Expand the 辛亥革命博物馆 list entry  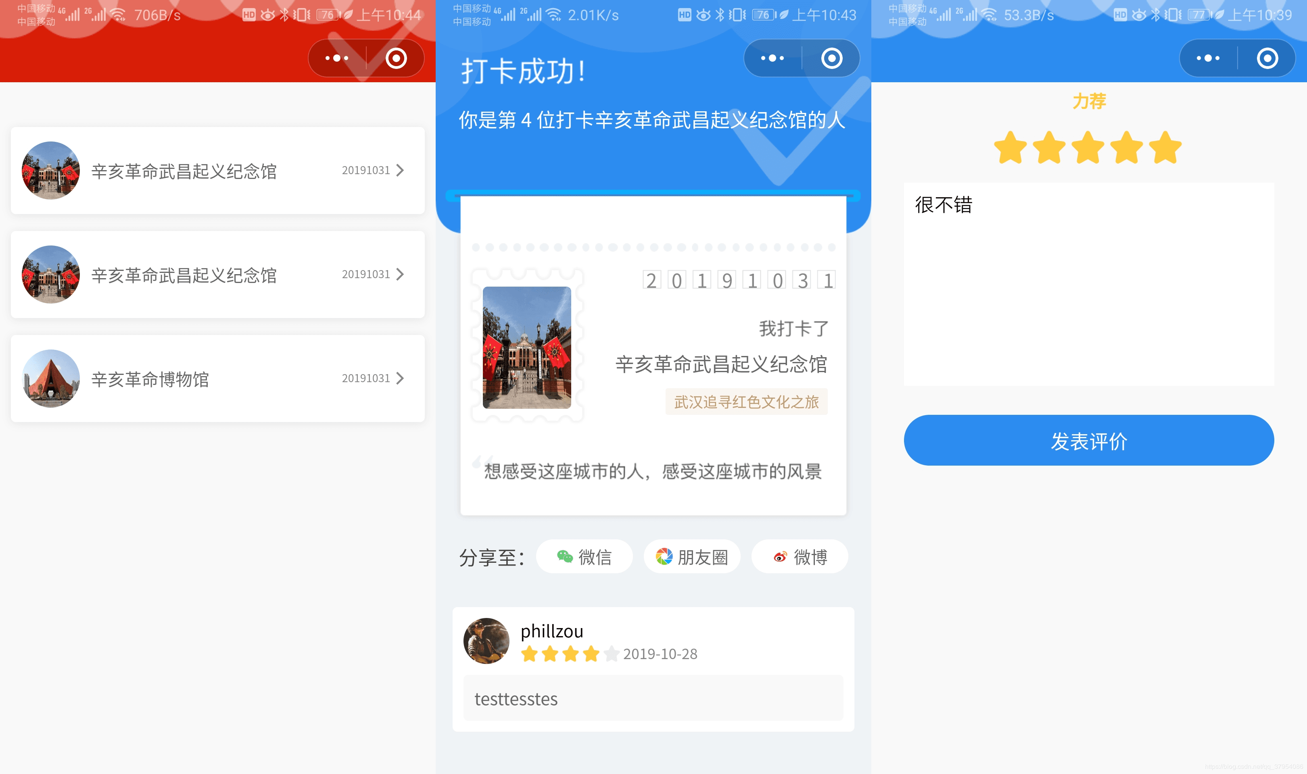pyautogui.click(x=402, y=378)
